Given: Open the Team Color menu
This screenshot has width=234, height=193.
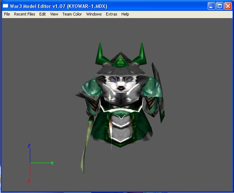Looking at the screenshot, I should 72,14.
